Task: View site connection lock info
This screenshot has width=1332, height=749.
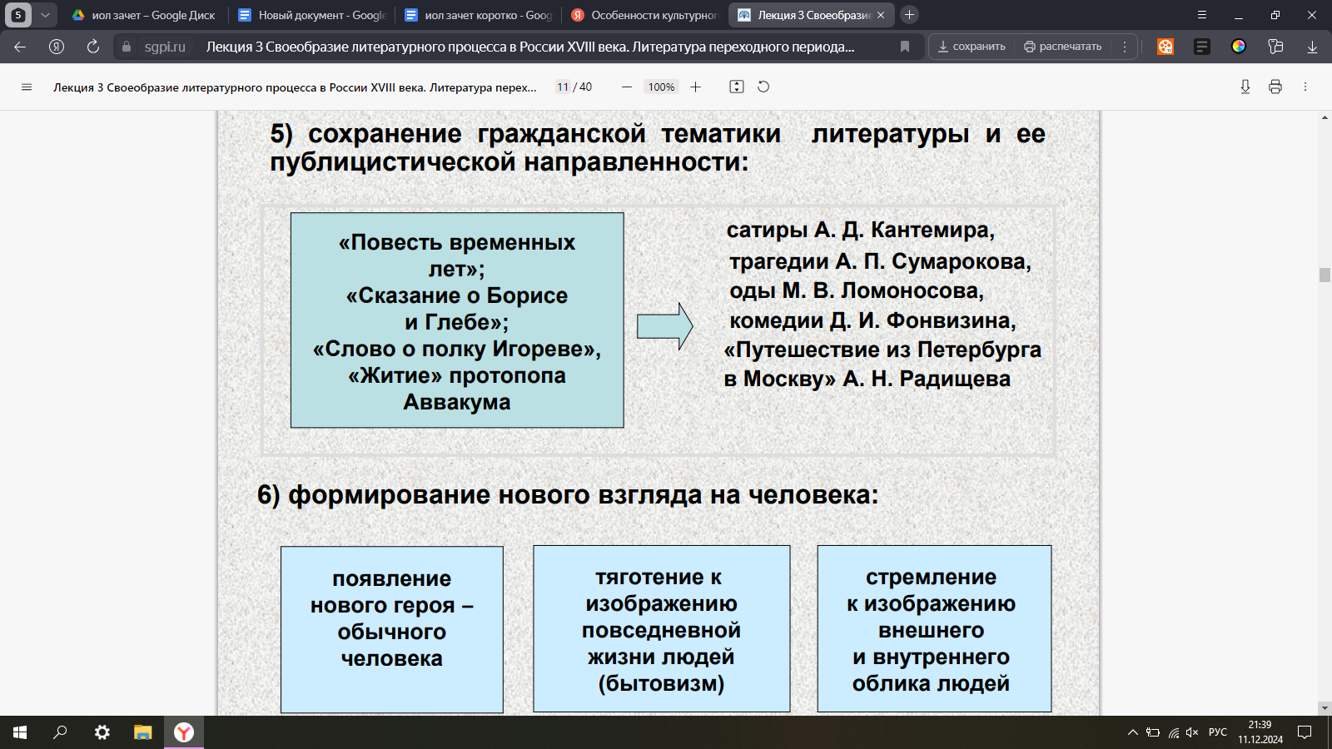Action: (x=127, y=47)
